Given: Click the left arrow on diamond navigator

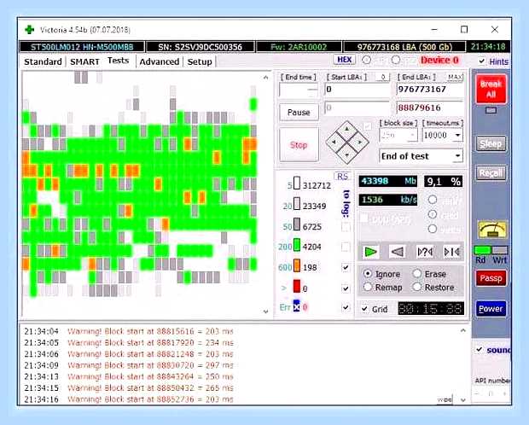Looking at the screenshot, I should [334, 143].
